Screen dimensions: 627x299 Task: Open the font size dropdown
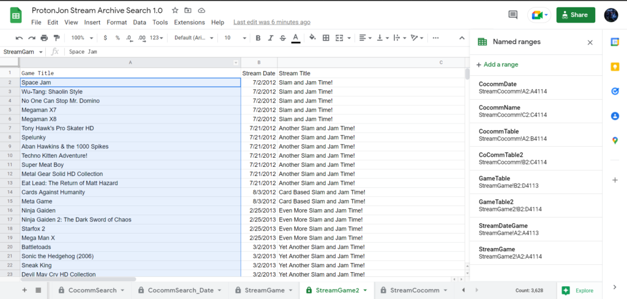(x=235, y=38)
